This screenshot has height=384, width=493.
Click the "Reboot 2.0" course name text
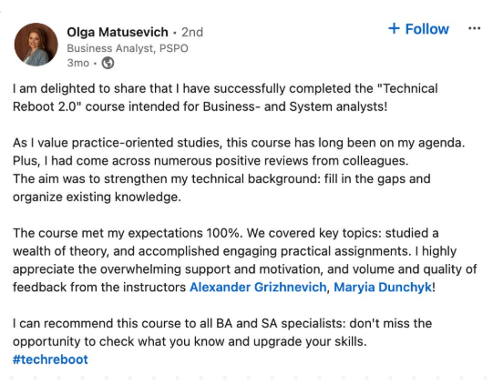click(45, 106)
